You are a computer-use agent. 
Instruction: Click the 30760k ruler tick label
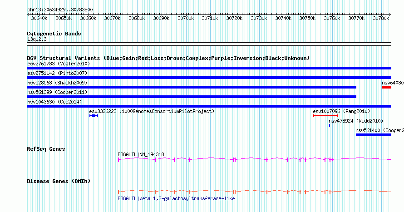332,18
